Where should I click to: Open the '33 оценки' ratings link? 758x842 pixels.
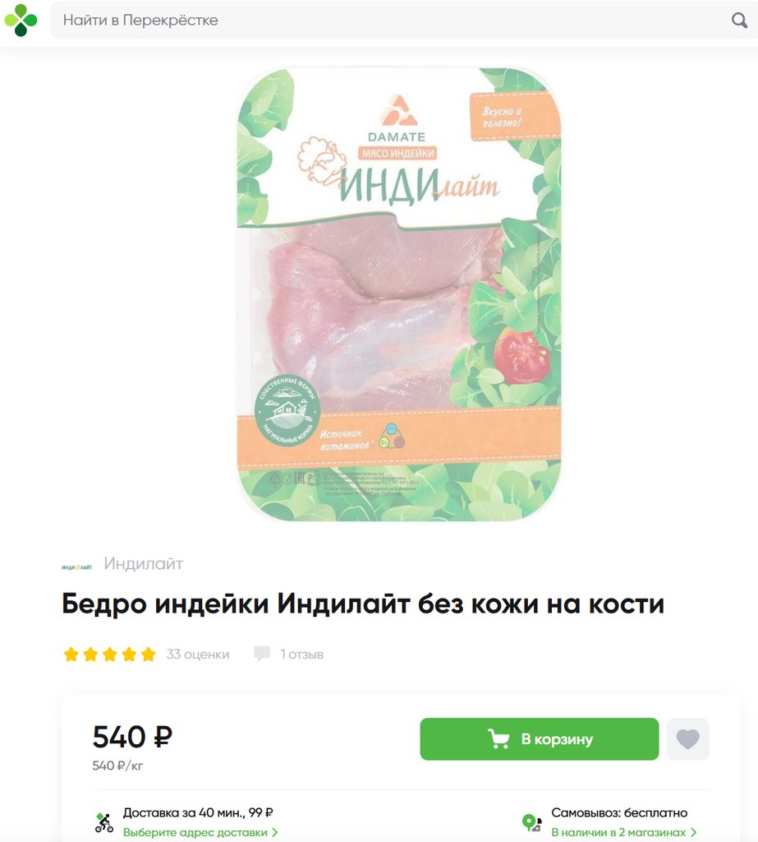coord(197,654)
